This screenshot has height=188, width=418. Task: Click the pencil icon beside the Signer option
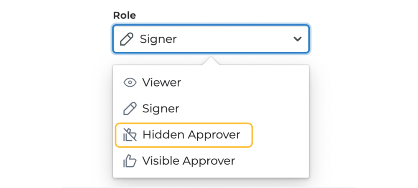[130, 109]
